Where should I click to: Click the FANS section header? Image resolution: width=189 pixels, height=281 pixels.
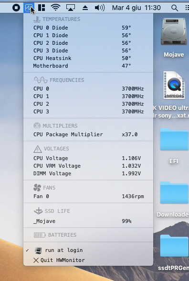(x=49, y=188)
